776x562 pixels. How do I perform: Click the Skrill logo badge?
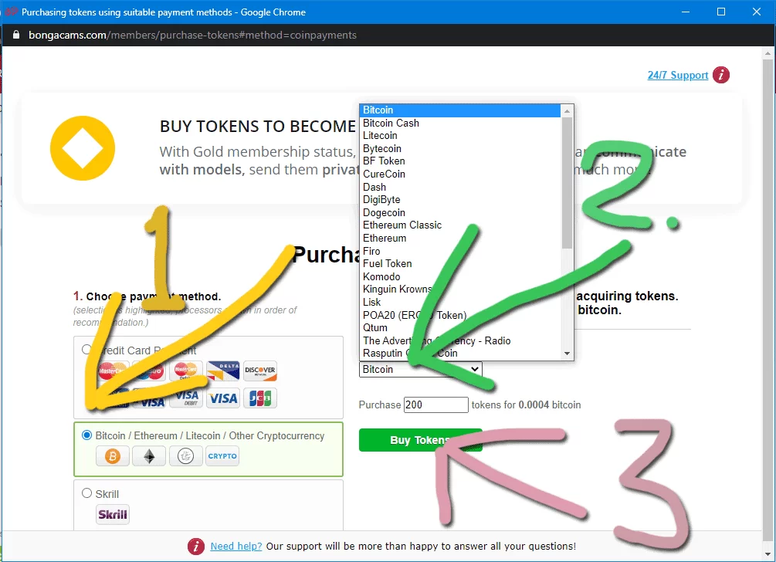tap(113, 514)
